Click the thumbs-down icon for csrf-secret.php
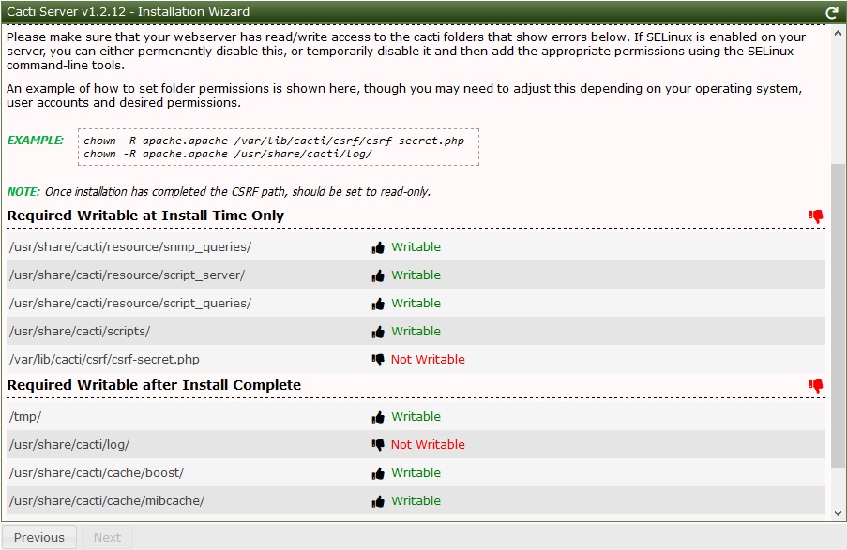 378,360
